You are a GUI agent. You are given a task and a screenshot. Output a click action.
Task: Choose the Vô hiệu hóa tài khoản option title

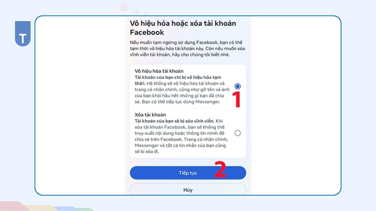tap(159, 71)
